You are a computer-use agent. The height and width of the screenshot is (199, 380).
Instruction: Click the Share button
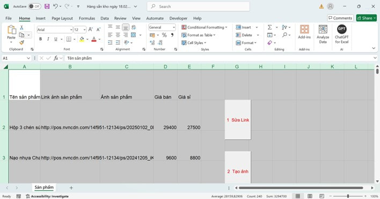pyautogui.click(x=366, y=18)
